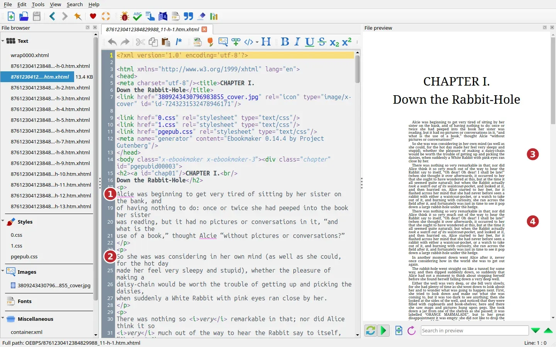This screenshot has width=556, height=347.
Task: Copy selection with the copy icon
Action: tap(153, 42)
